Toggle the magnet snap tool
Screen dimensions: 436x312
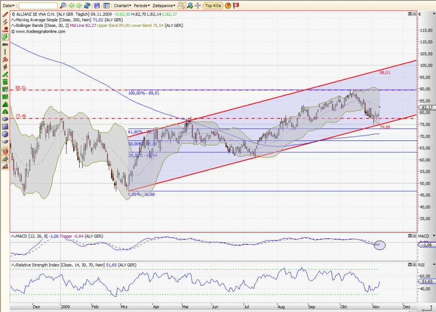pyautogui.click(x=5, y=151)
